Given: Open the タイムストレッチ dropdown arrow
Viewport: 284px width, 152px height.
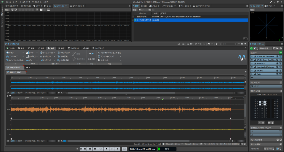Looking at the screenshot, I should pos(55,53).
